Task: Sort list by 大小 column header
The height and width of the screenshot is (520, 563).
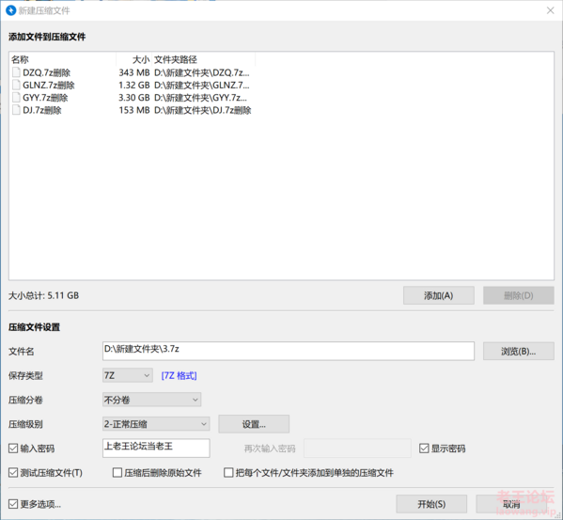Action: [x=133, y=59]
